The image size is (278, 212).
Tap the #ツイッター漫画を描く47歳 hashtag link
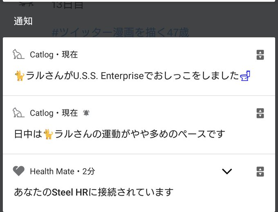(120, 33)
